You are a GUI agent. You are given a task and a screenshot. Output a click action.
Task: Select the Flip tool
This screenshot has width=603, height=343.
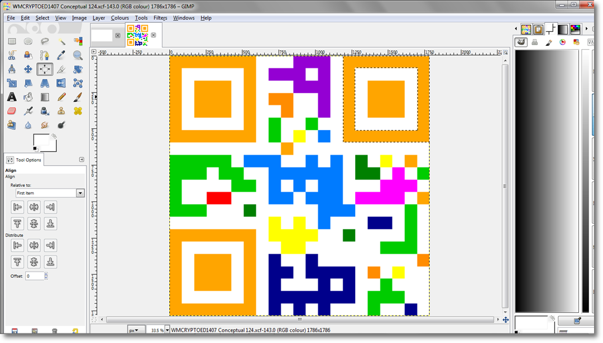61,83
